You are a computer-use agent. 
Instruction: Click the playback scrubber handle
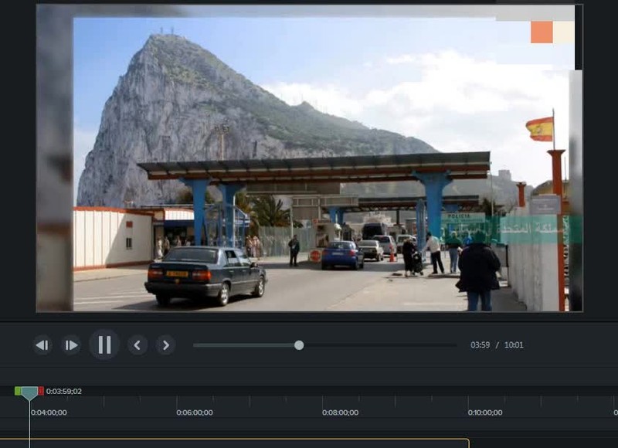(299, 345)
